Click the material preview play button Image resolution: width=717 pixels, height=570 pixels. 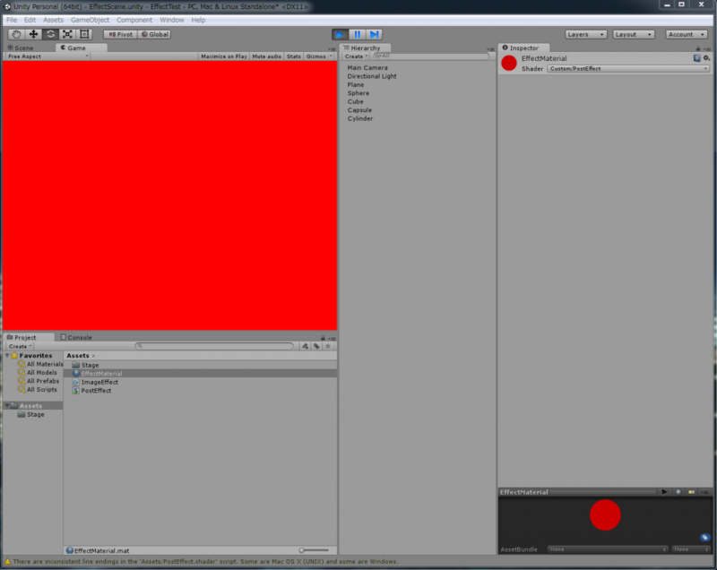pyautogui.click(x=664, y=492)
